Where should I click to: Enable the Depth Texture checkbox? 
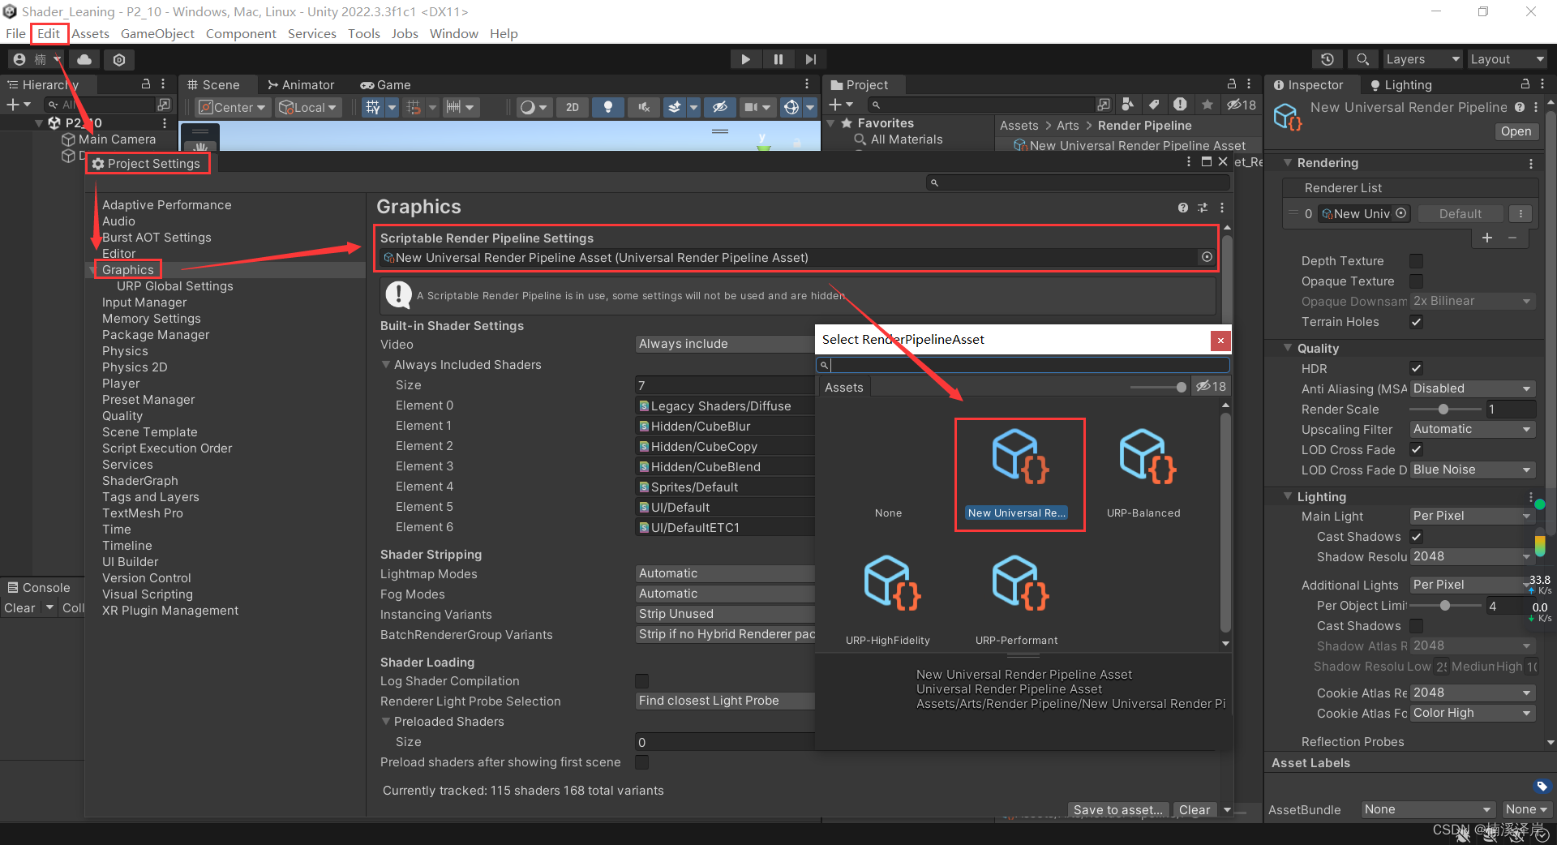coord(1416,261)
